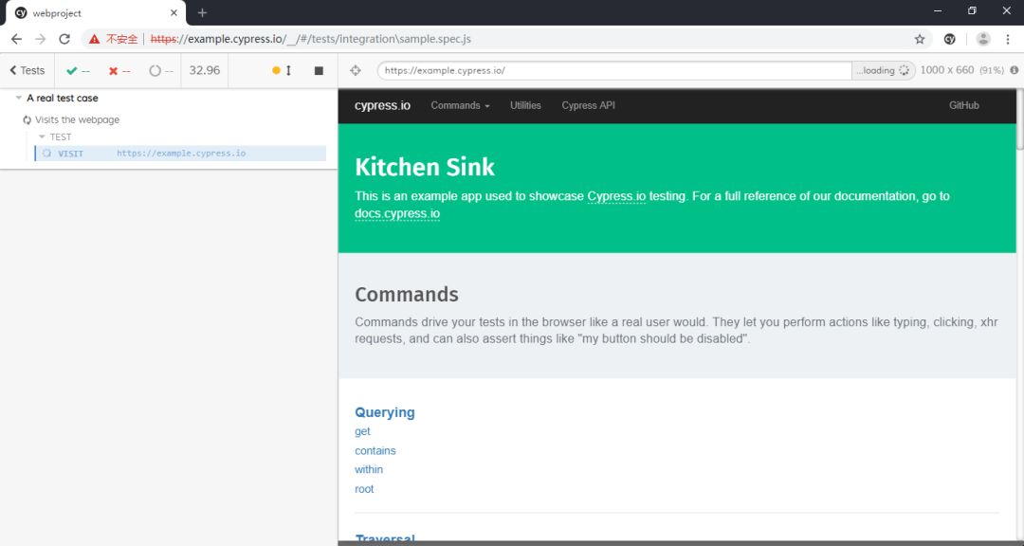
Task: Reload the page with the refresh icon
Action: pos(64,39)
